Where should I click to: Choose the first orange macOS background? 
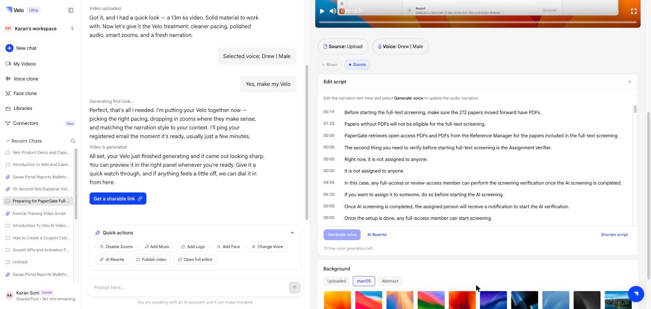point(337,300)
